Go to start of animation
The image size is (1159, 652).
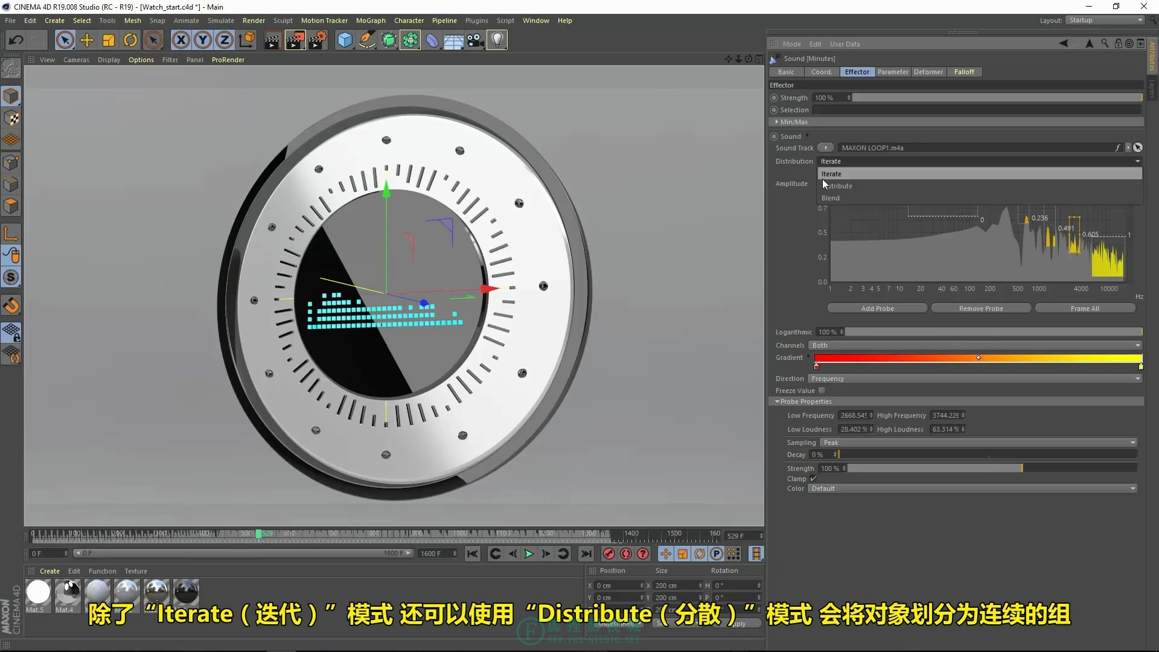pyautogui.click(x=473, y=554)
